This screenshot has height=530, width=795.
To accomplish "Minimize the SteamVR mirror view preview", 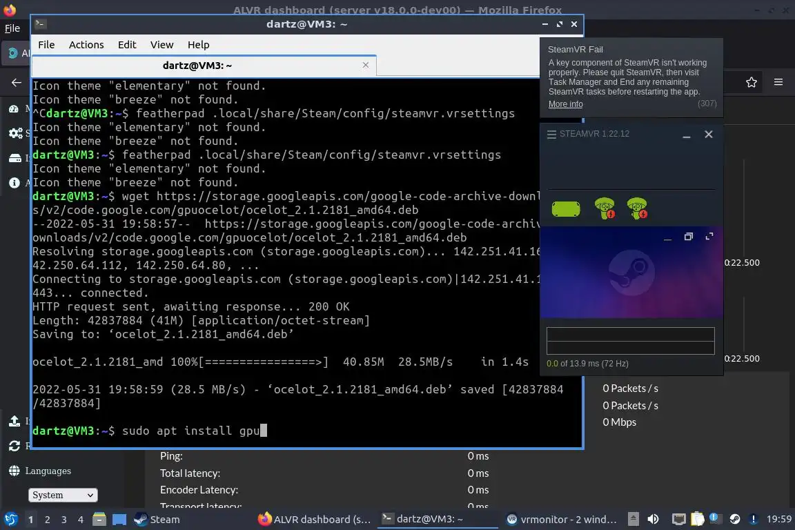I will 668,237.
